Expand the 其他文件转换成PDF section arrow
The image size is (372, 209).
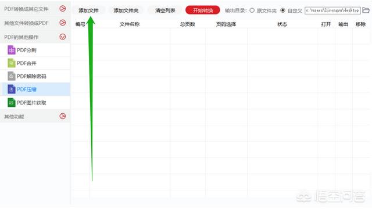[63, 23]
